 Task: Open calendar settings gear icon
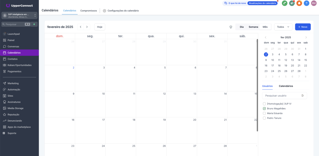(x=104, y=11)
